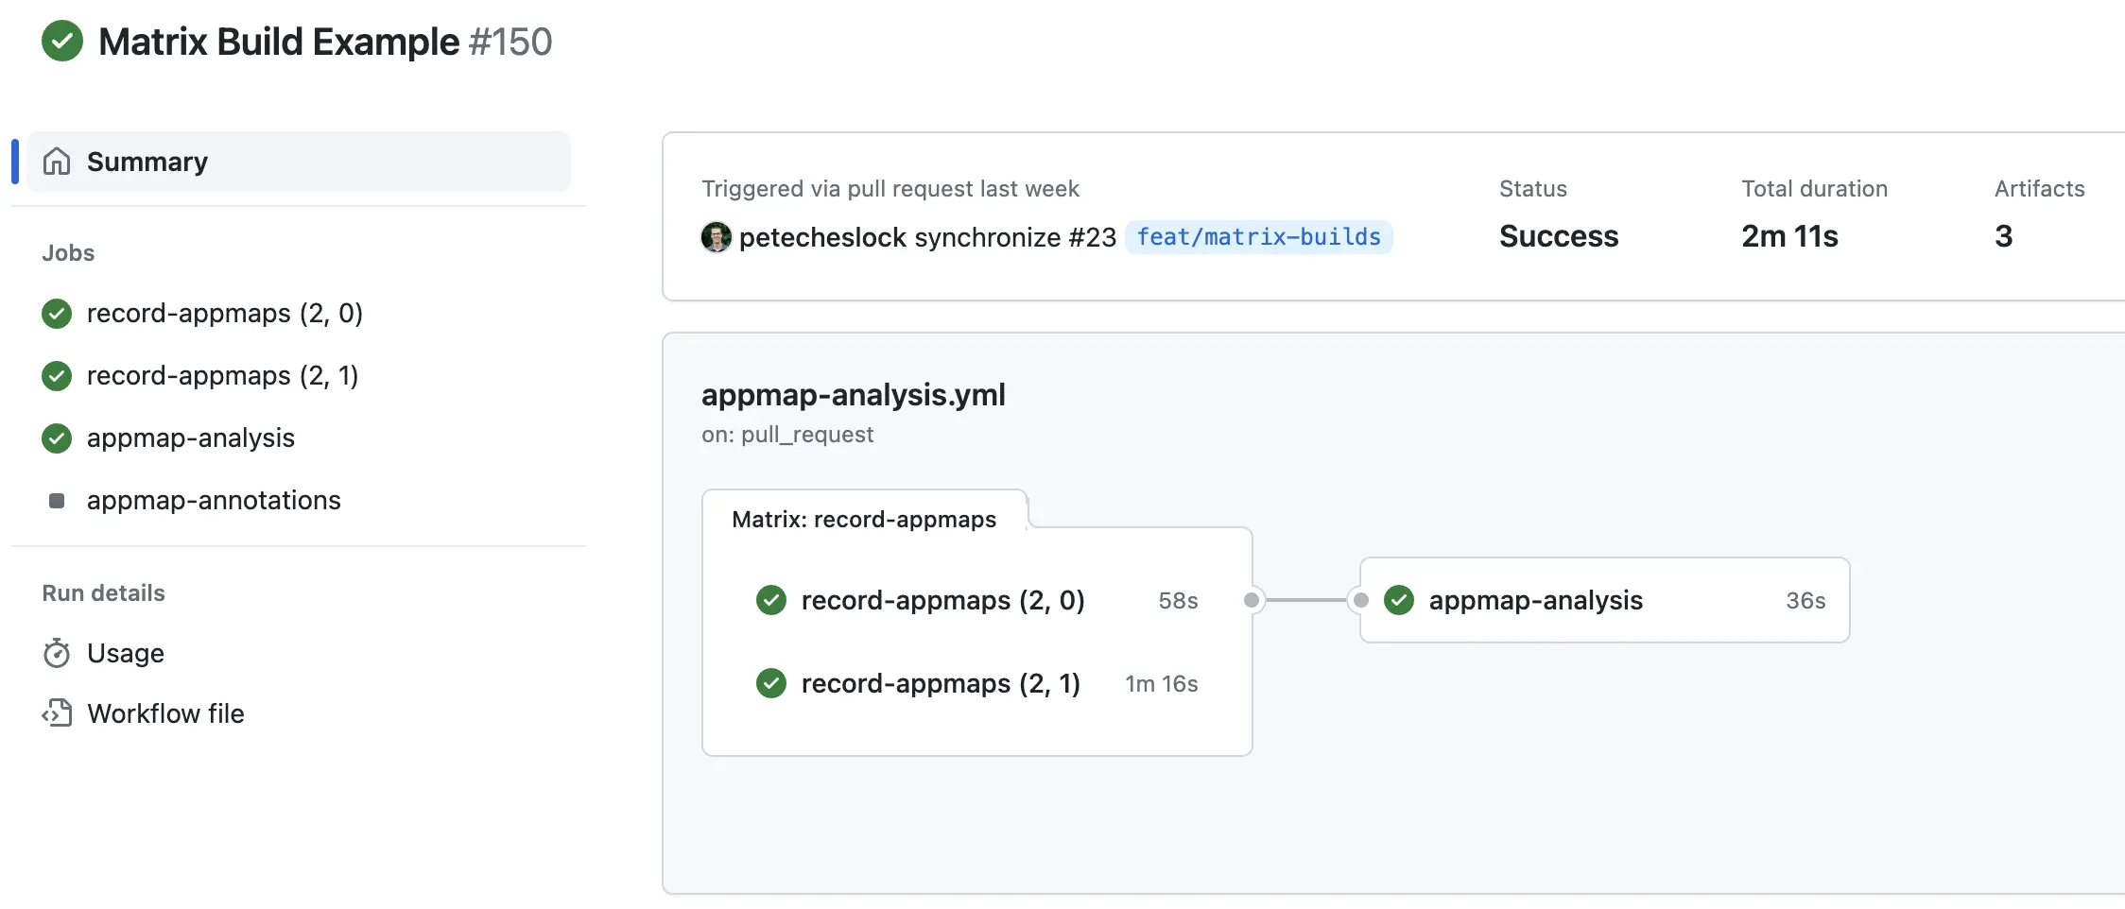The width and height of the screenshot is (2125, 909).
Task: Open feat/matrix-builds branch label
Action: click(x=1258, y=237)
